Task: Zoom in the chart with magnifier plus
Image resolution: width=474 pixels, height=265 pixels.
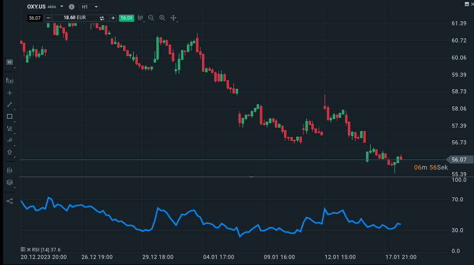Action: (163, 18)
